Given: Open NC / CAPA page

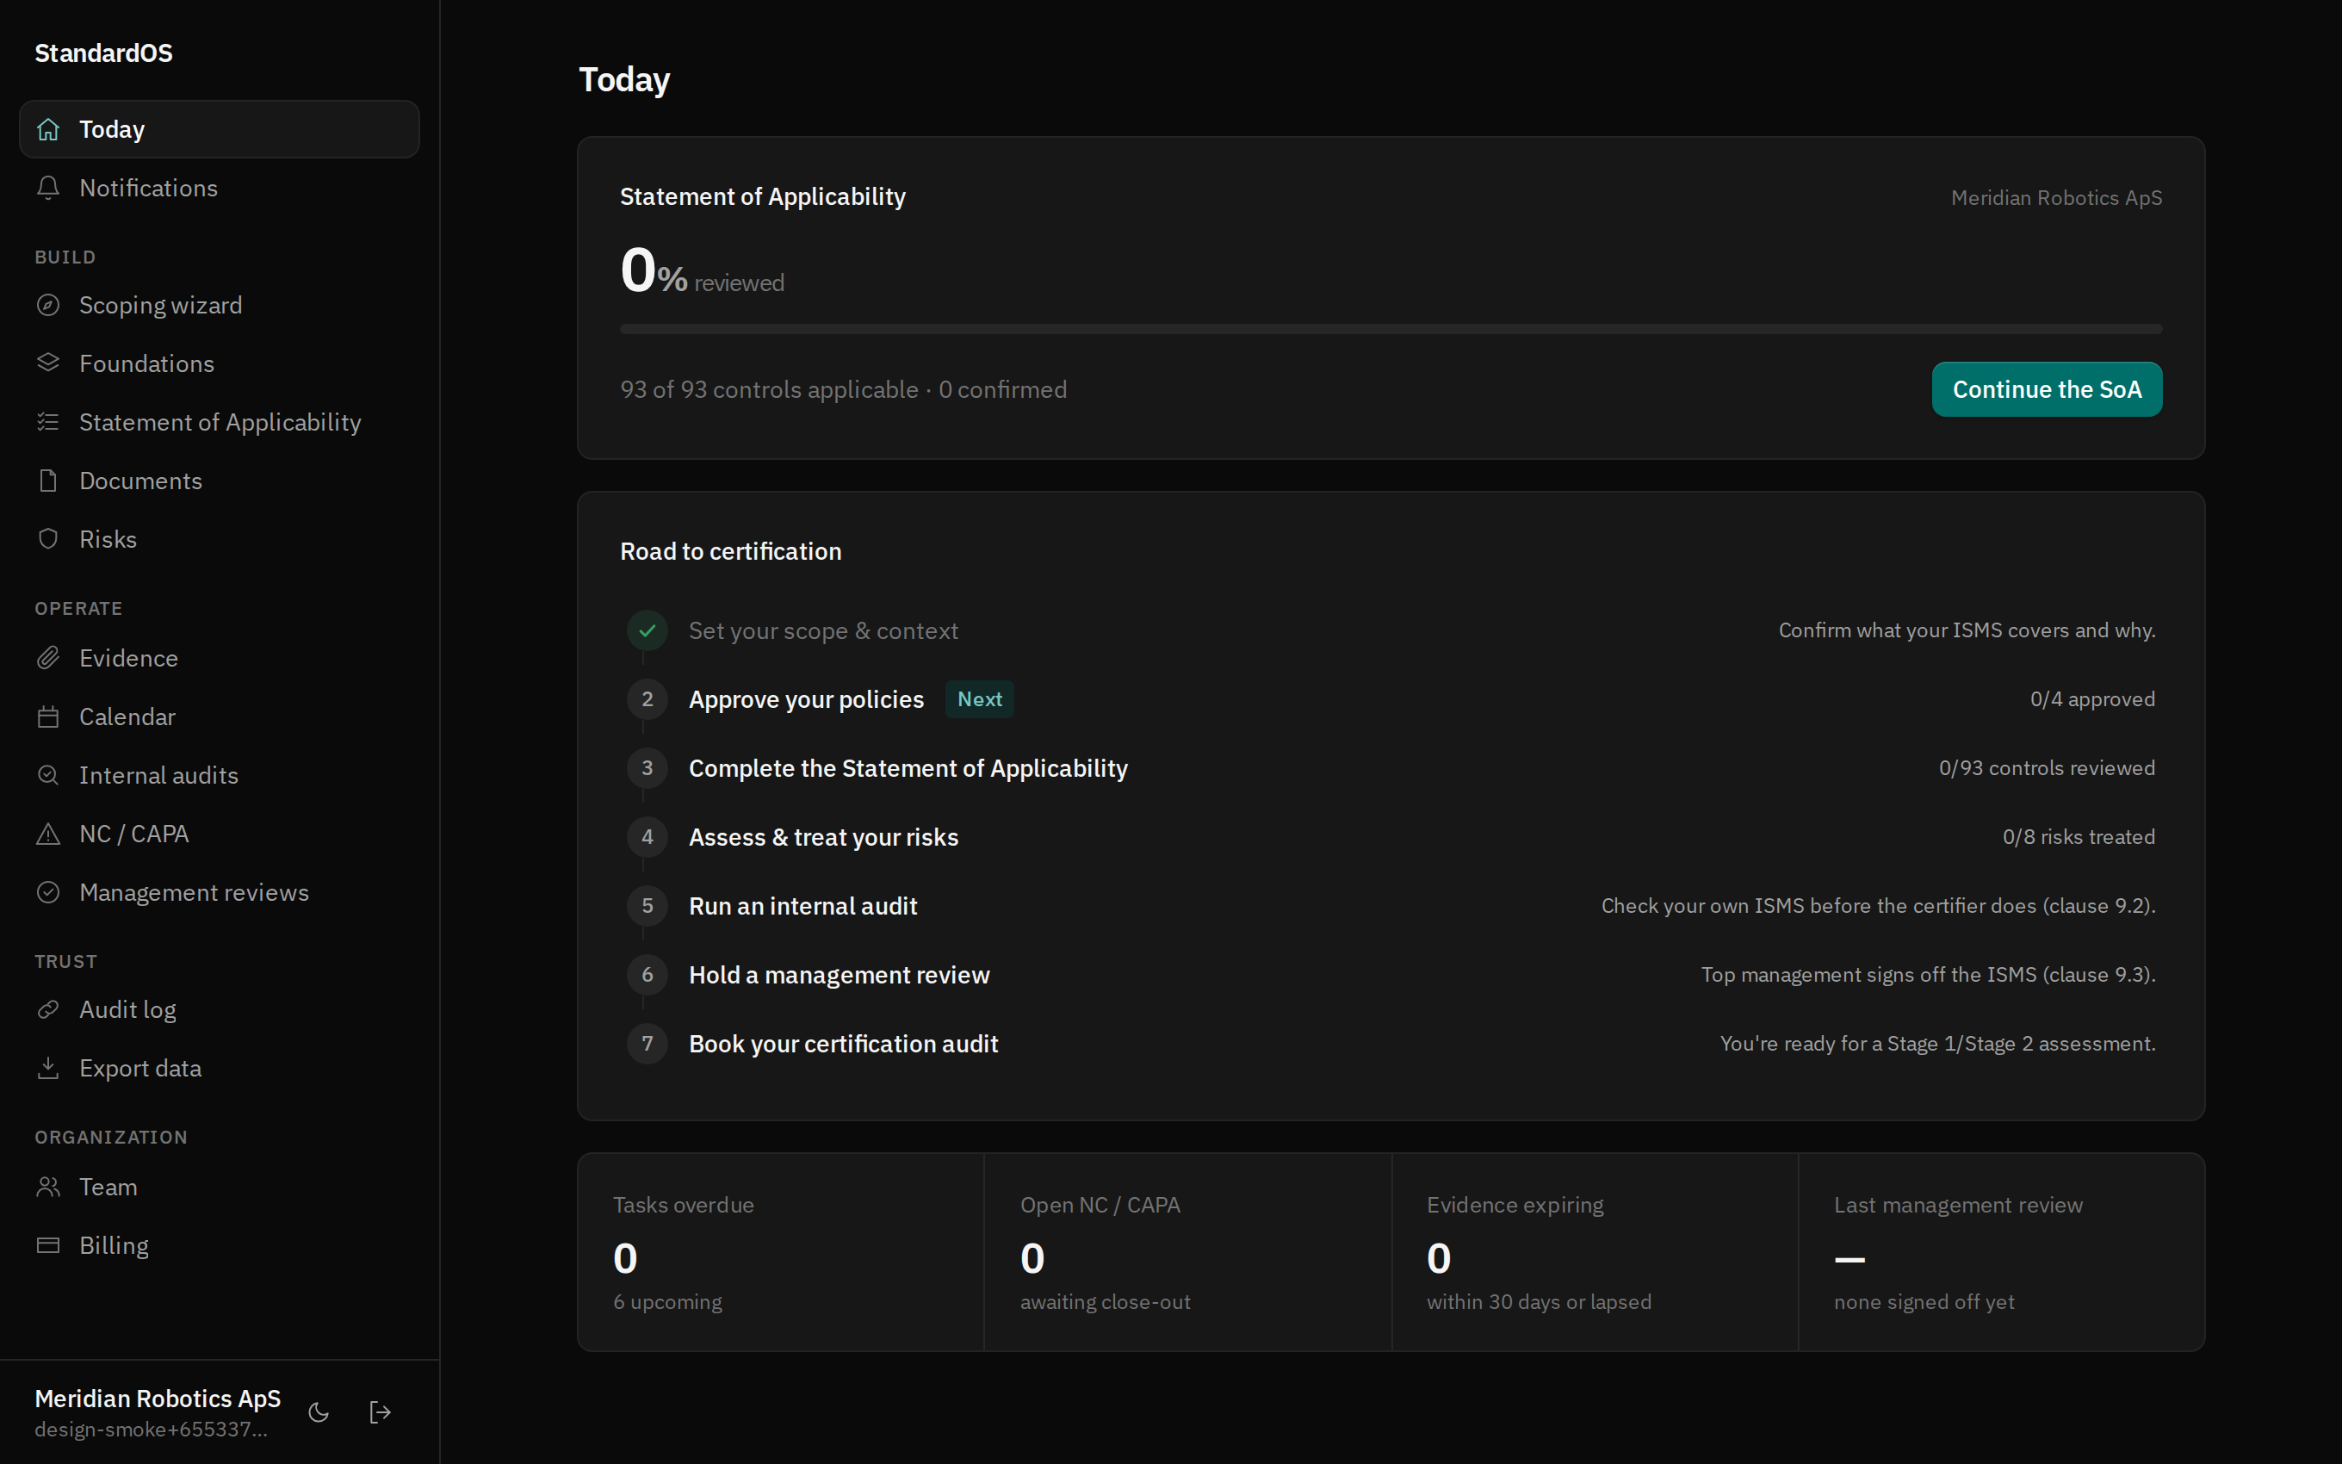Looking at the screenshot, I should pos(220,834).
